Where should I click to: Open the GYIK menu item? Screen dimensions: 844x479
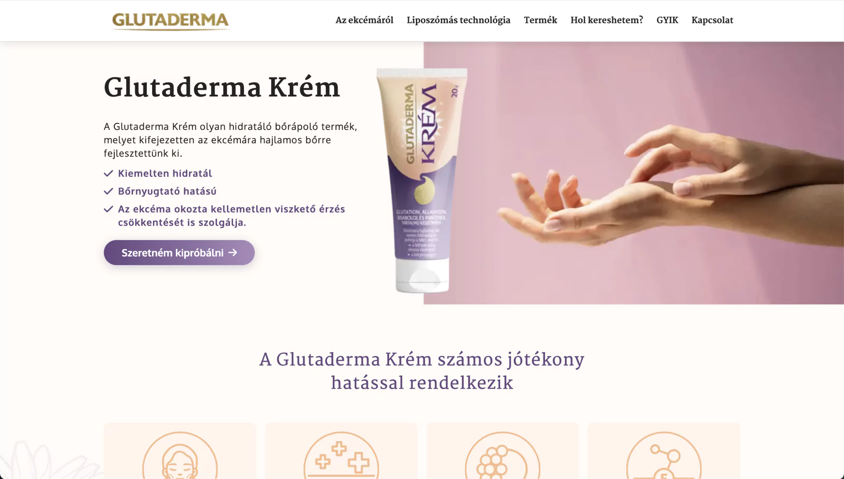click(667, 20)
